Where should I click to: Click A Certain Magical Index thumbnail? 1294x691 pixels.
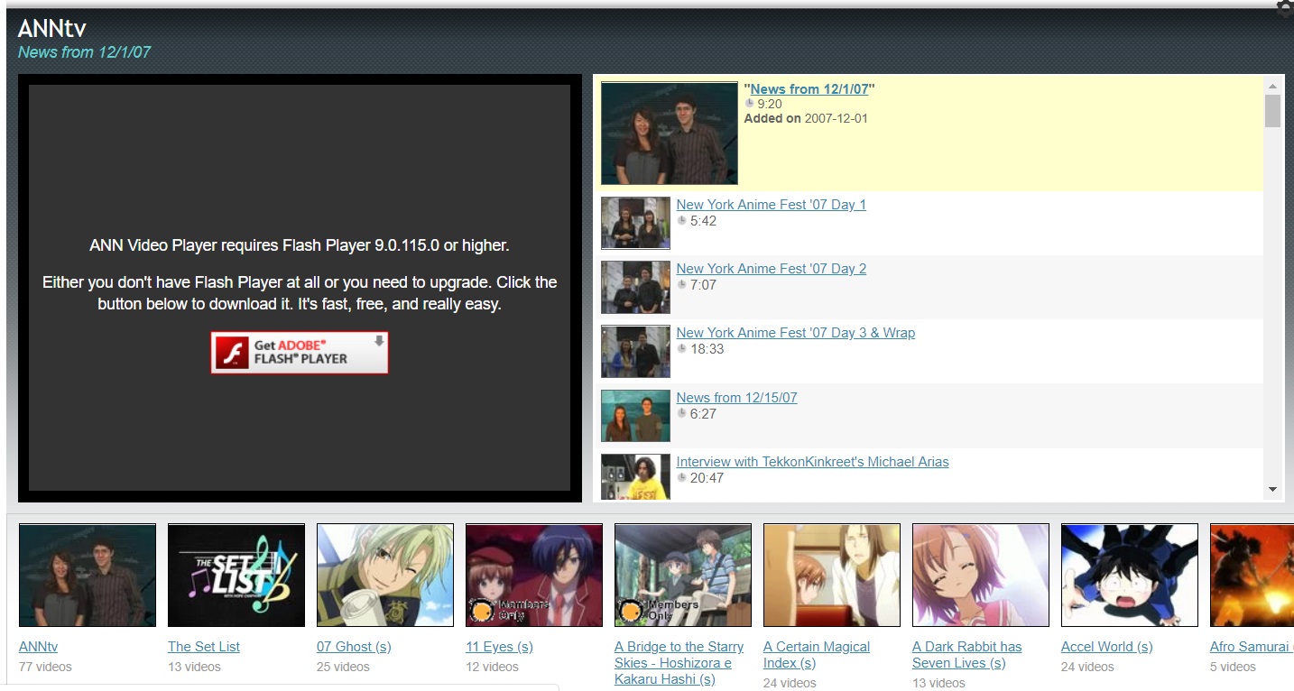pos(832,576)
